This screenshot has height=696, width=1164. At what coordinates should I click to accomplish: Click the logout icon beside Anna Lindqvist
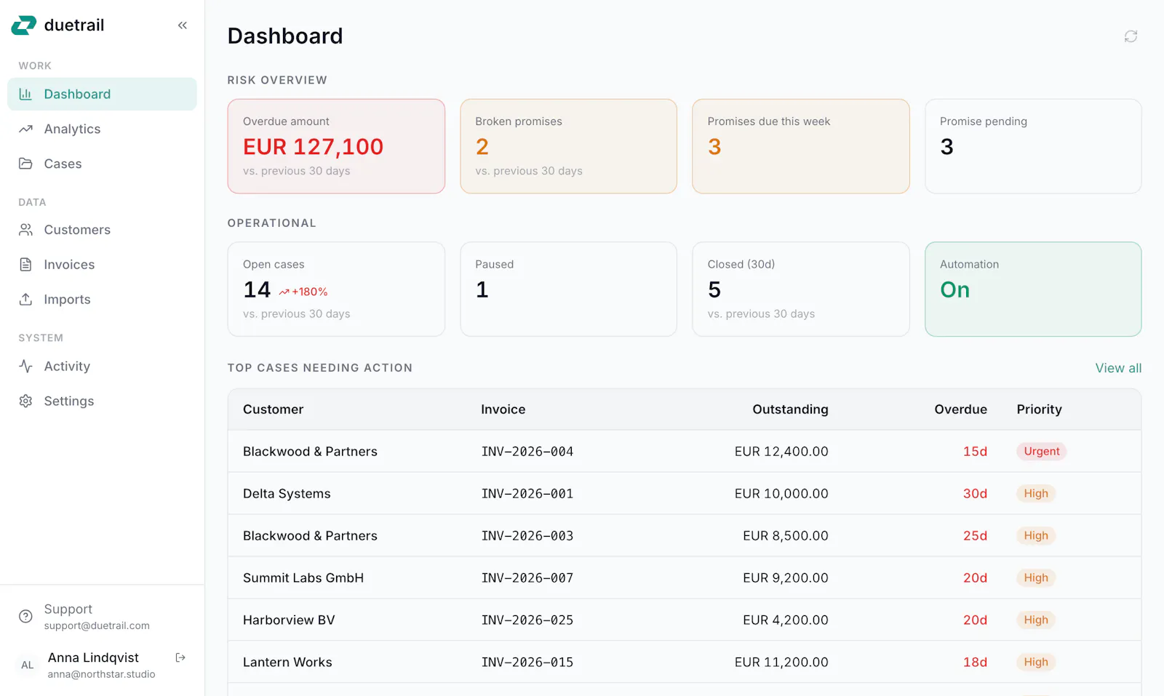point(180,657)
